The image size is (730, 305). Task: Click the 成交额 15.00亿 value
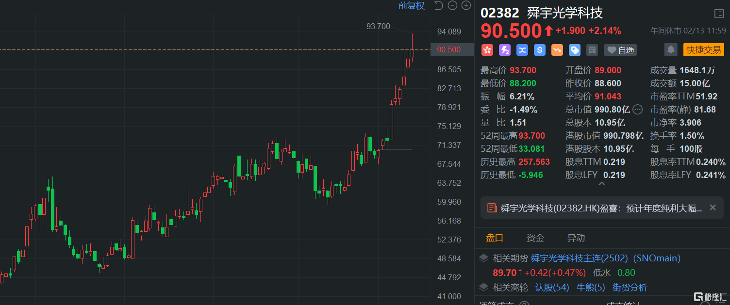click(x=695, y=83)
